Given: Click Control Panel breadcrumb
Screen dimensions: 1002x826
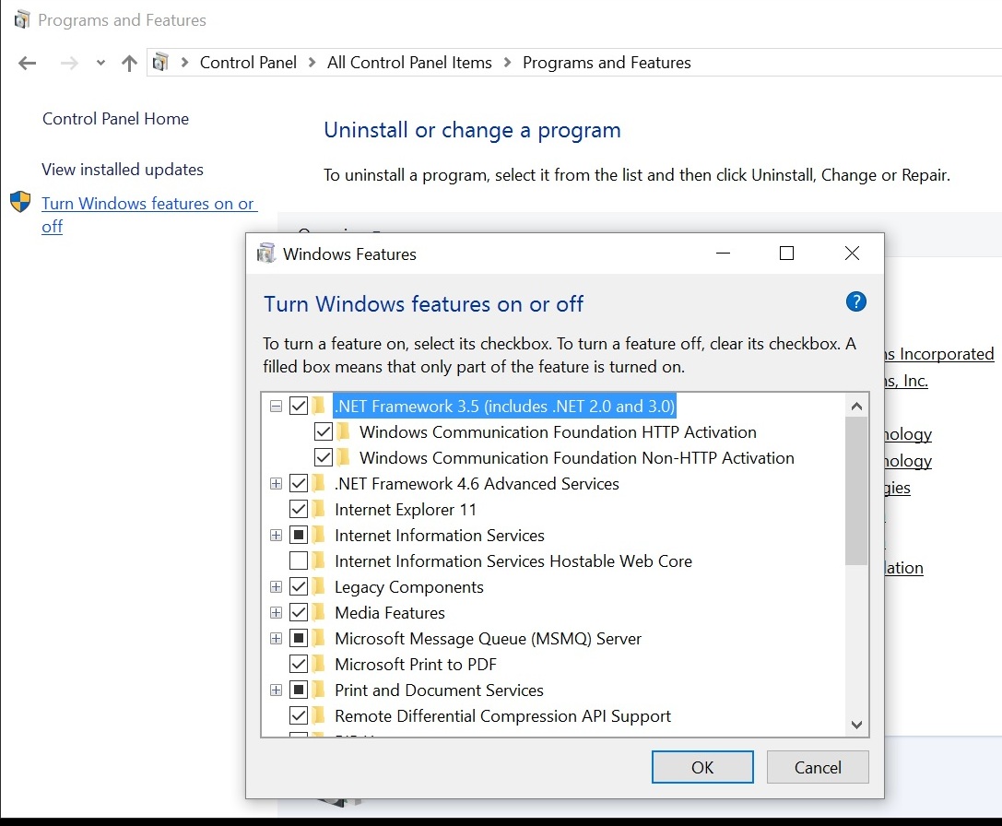Looking at the screenshot, I should coord(248,62).
